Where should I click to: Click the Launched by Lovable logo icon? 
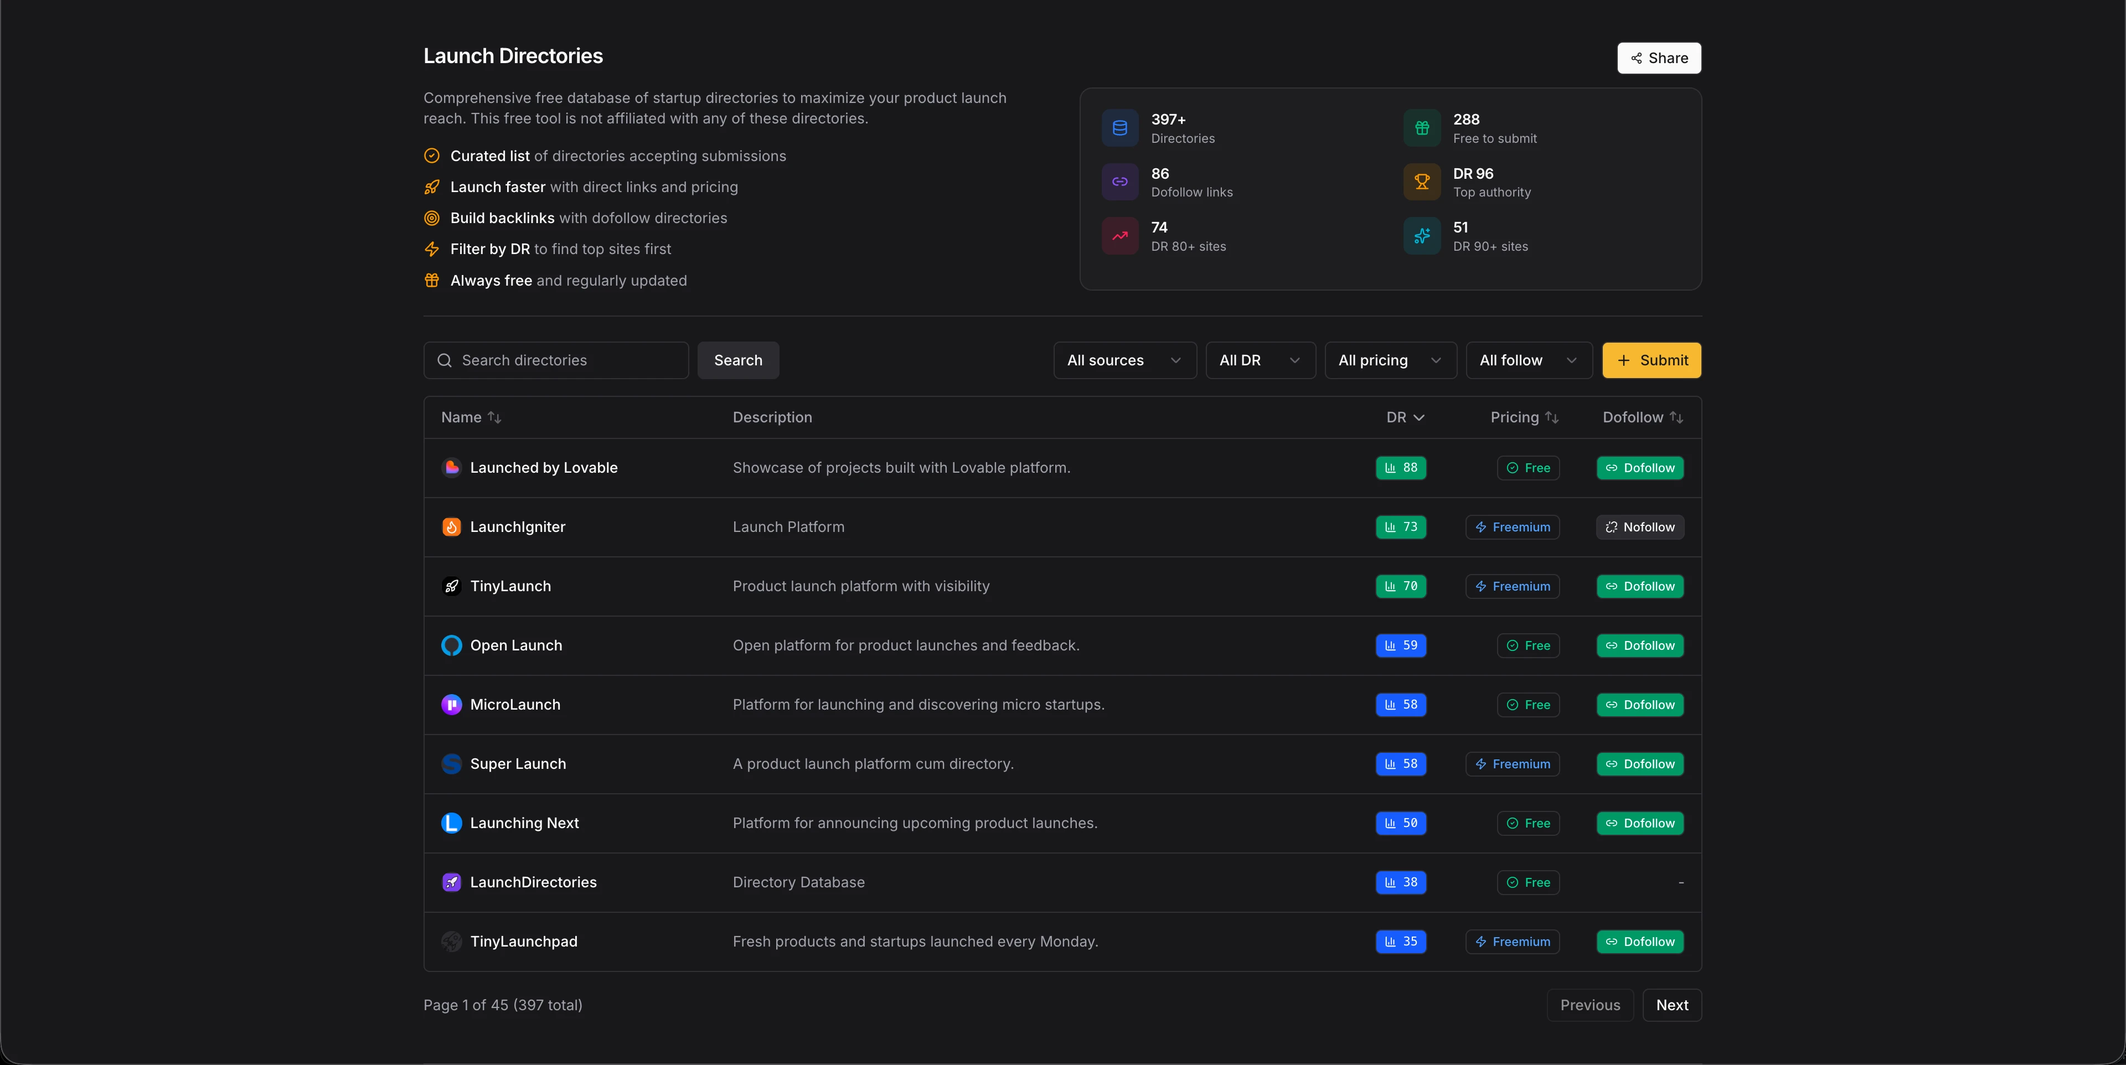click(x=451, y=468)
